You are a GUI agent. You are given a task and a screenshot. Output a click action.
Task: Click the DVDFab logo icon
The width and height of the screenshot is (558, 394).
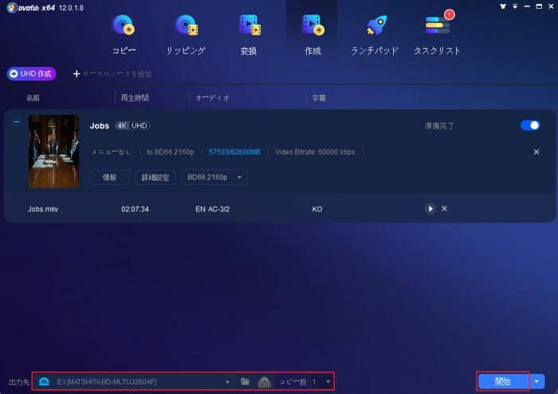[x=11, y=7]
